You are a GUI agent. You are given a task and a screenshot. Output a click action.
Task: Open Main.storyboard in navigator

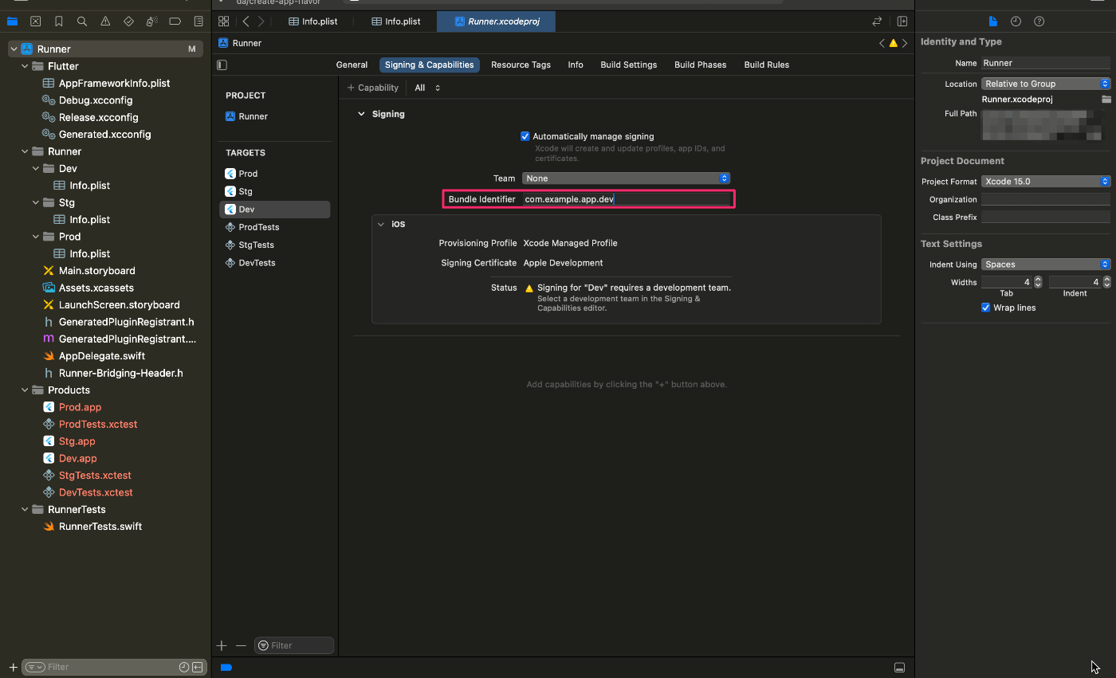tap(97, 271)
